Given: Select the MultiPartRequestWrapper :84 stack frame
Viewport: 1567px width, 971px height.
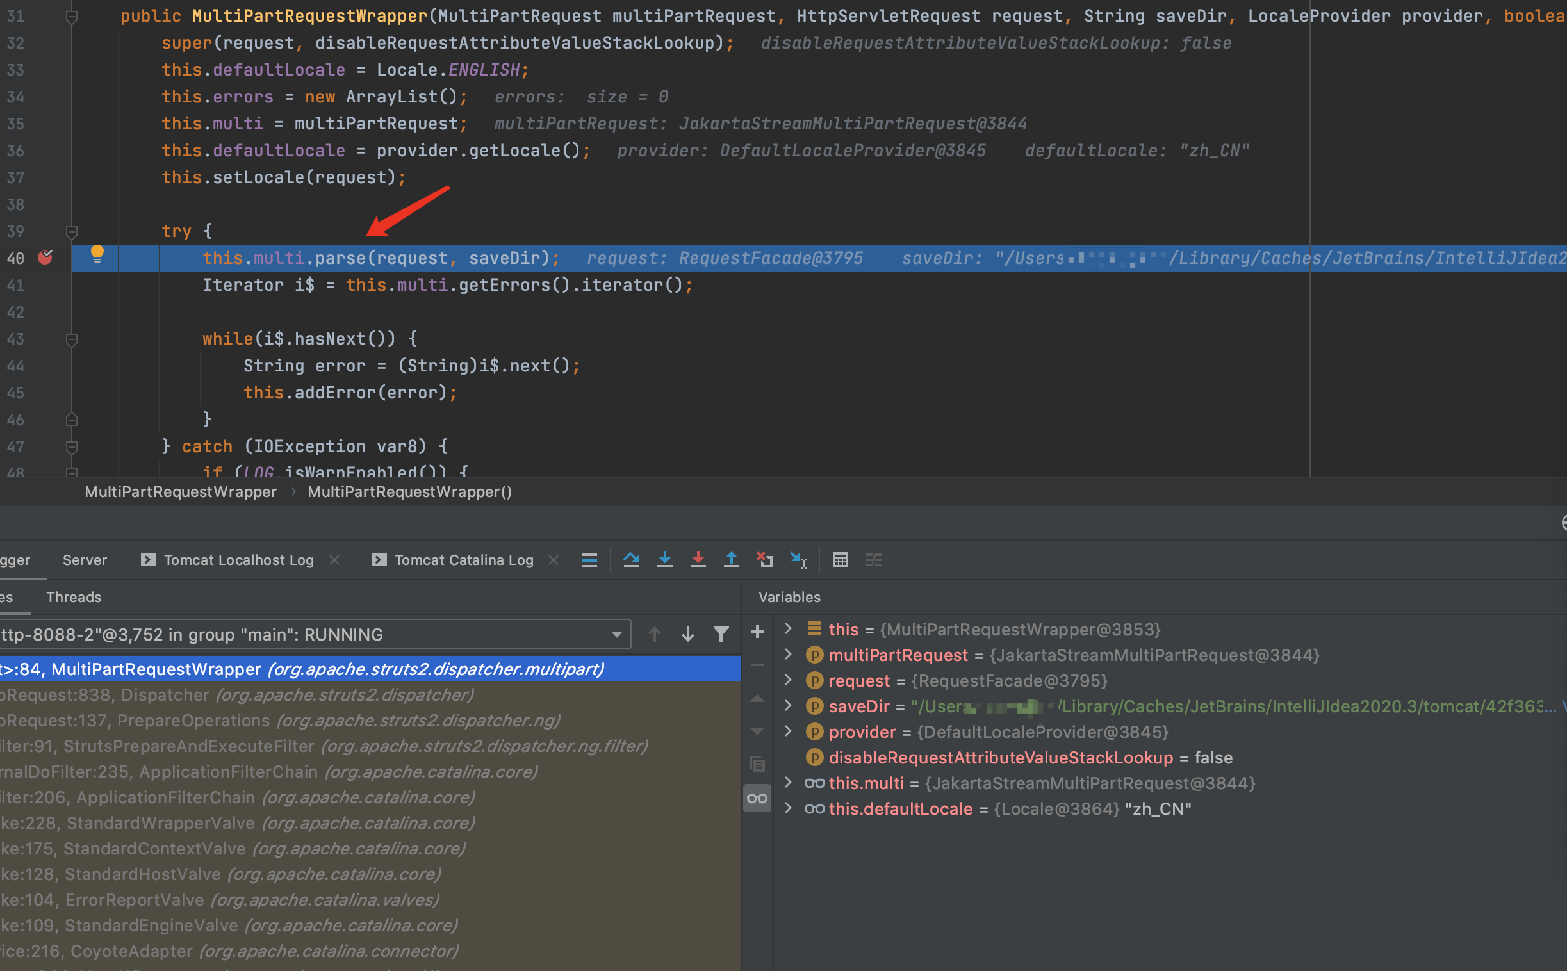Looking at the screenshot, I should pyautogui.click(x=370, y=669).
